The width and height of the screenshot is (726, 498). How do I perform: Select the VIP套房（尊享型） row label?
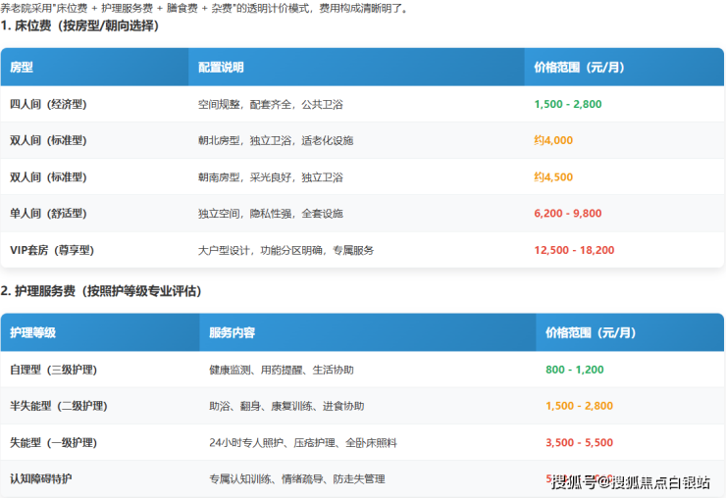tap(52, 250)
